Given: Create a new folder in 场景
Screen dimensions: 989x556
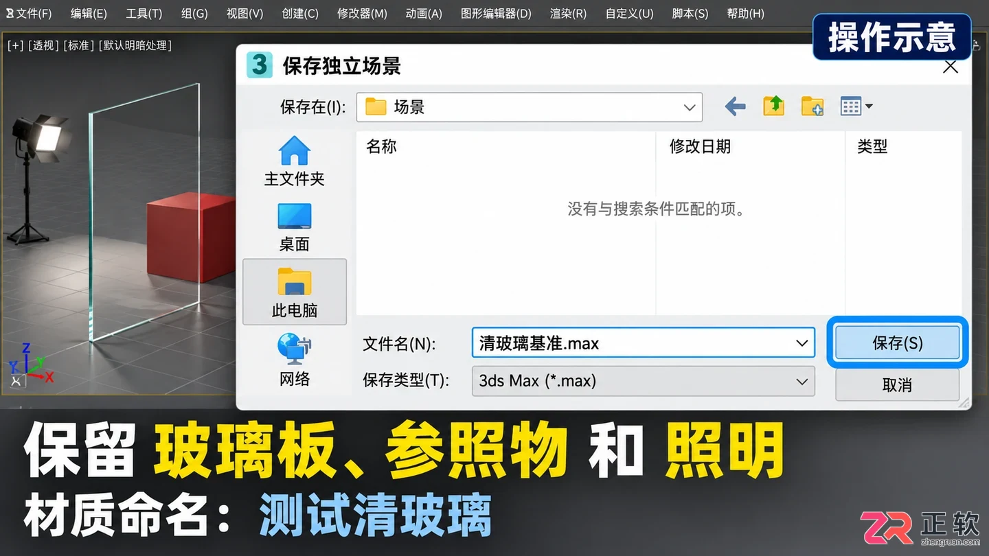Looking at the screenshot, I should 812,106.
